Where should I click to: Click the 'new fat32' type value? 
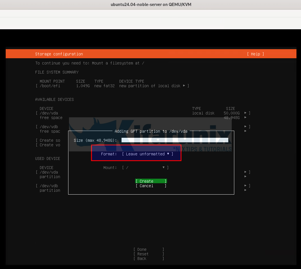(104, 86)
